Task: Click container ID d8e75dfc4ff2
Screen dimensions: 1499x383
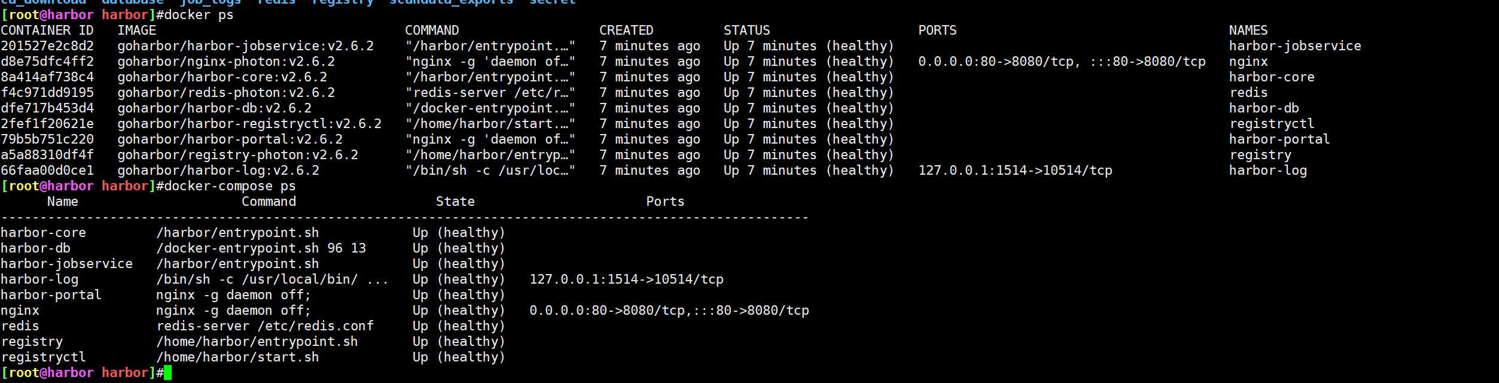Action: coord(47,62)
